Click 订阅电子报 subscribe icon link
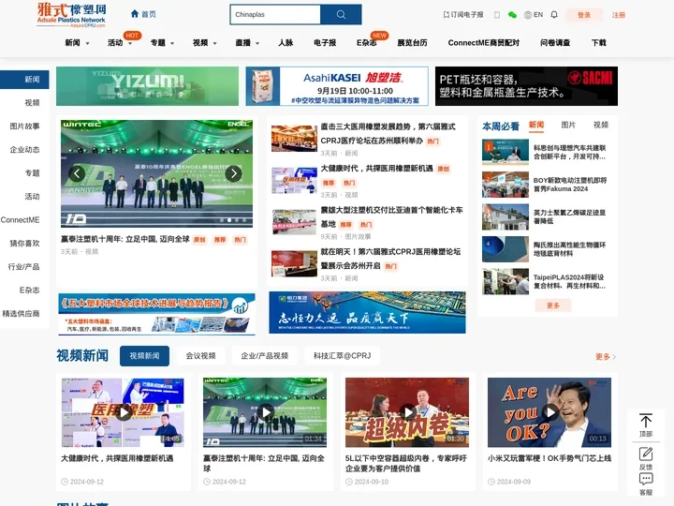674x506 pixels. pos(463,15)
